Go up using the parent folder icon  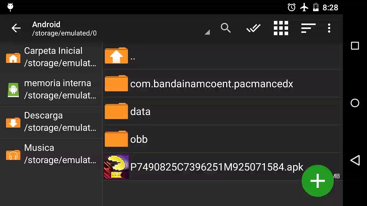(x=116, y=56)
